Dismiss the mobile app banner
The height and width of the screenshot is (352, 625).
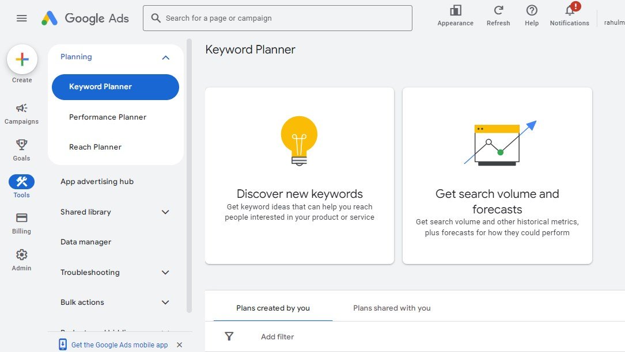pos(179,345)
